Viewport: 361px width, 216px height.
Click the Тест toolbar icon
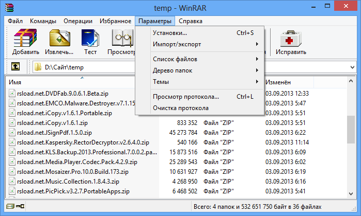90,38
